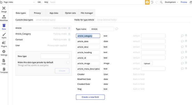Open the Development version dropdown
Screen dimensions: 192x105
pyautogui.click(x=171, y=2)
